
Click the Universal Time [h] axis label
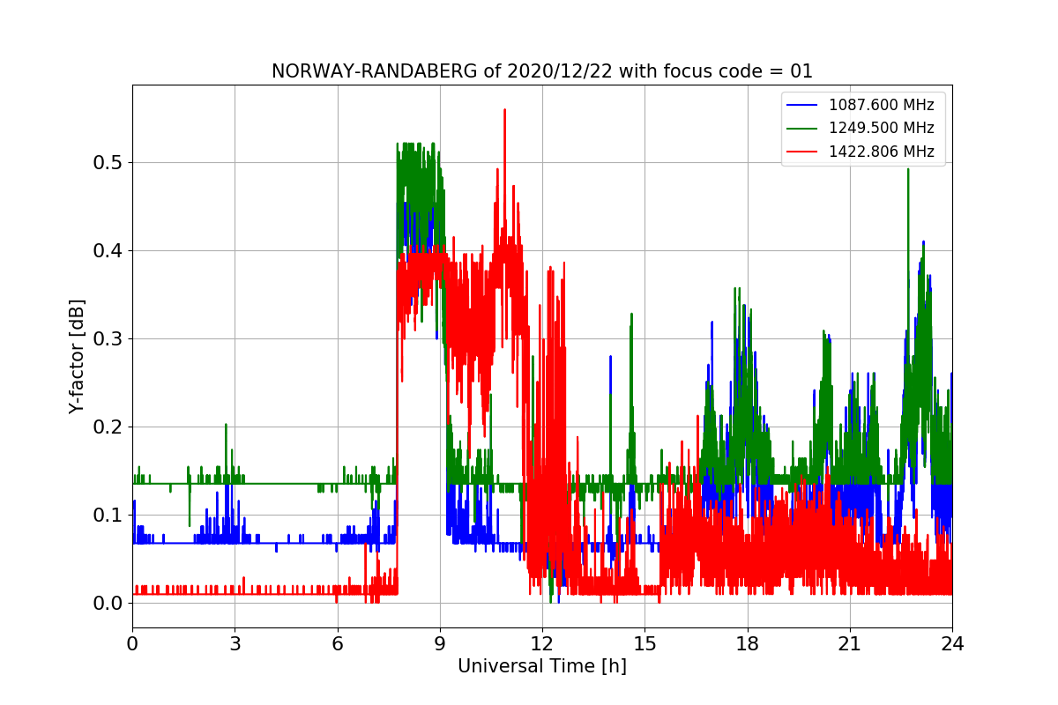coord(542,667)
